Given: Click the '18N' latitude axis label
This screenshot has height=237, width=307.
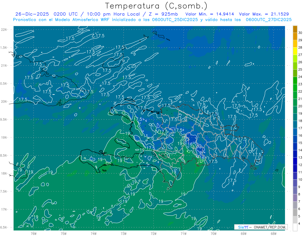Looking at the screenshot, I should [4, 173].
